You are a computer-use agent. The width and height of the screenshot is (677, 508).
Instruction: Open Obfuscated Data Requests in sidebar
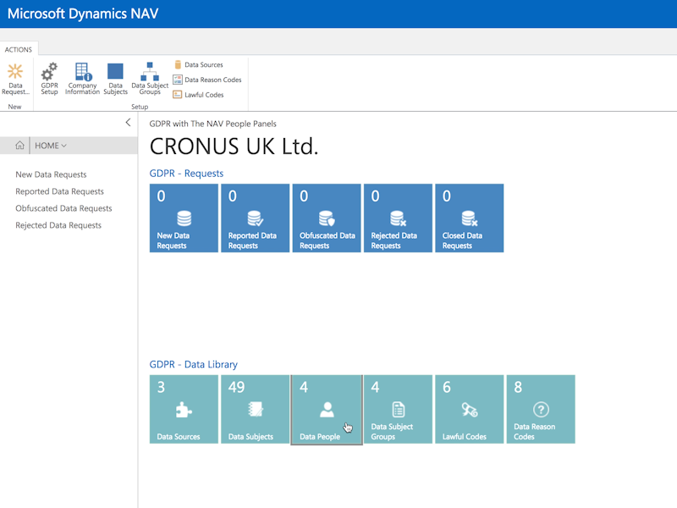coord(63,208)
